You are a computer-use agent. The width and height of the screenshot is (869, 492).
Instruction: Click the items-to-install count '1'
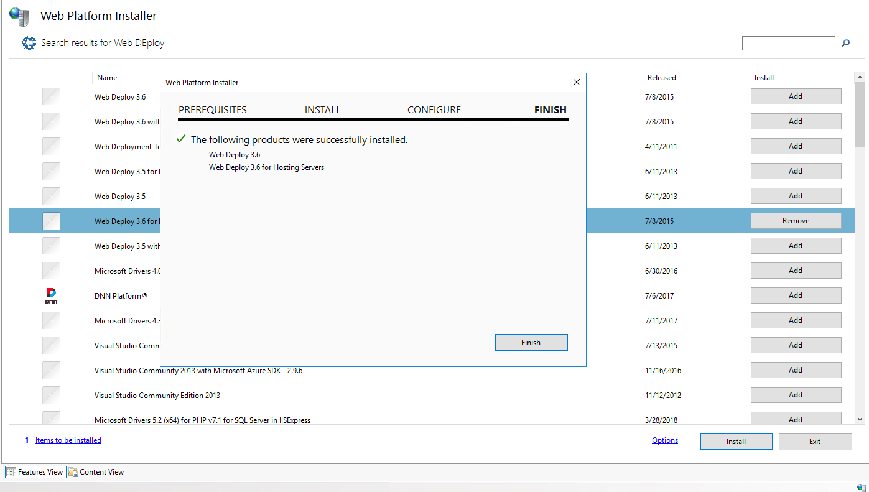pyautogui.click(x=27, y=440)
